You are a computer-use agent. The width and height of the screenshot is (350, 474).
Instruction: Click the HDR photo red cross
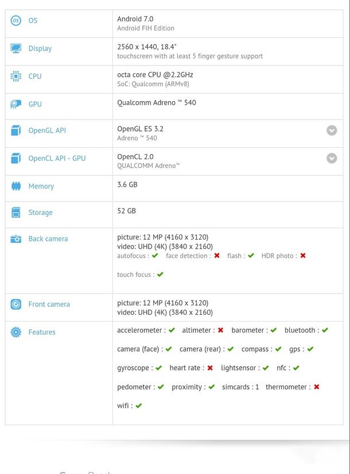[303, 256]
